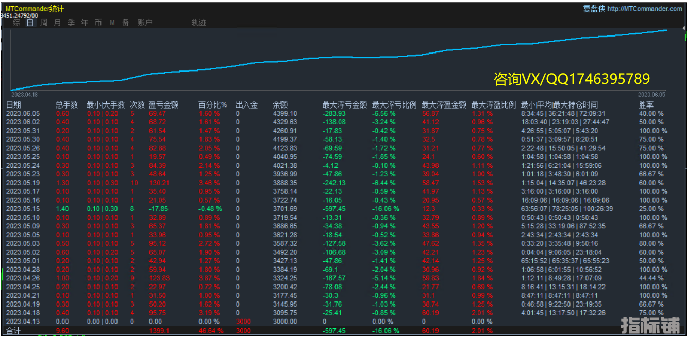Open the http://MTCommander.com link
This screenshot has height=338, width=687.
pos(644,9)
